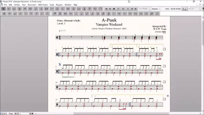Screen dimensions: 204x115
Task: Select the Resize percent tool
Action: (95, 9)
